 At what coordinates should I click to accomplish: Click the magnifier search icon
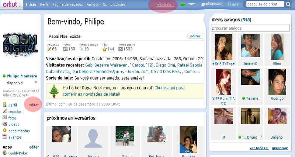(288, 4)
